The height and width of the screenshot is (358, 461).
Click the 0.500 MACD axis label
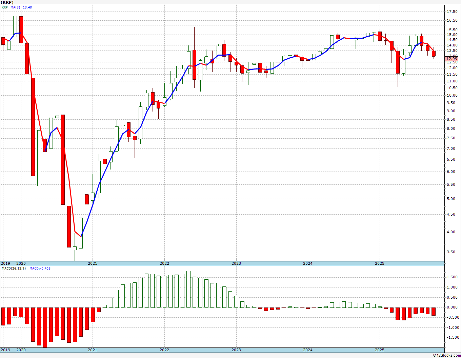(x=452, y=297)
